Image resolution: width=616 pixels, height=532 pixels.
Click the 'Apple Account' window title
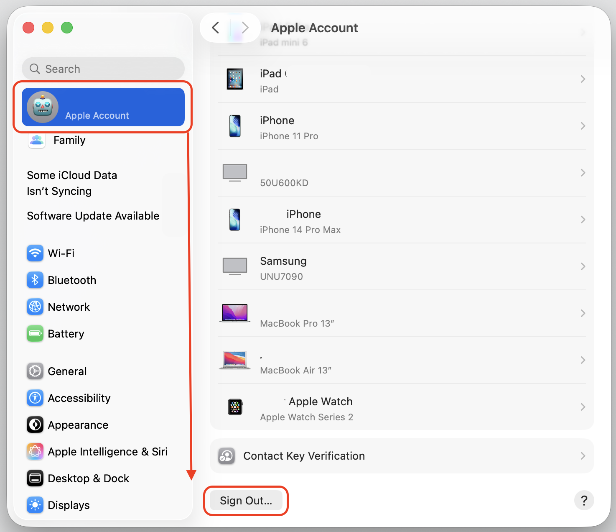pyautogui.click(x=314, y=28)
